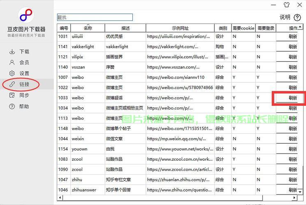Select the URL https://zhuanlan.zhihu.com/p/...
Image resolution: width=306 pixels, height=205 pixels.
point(178,180)
